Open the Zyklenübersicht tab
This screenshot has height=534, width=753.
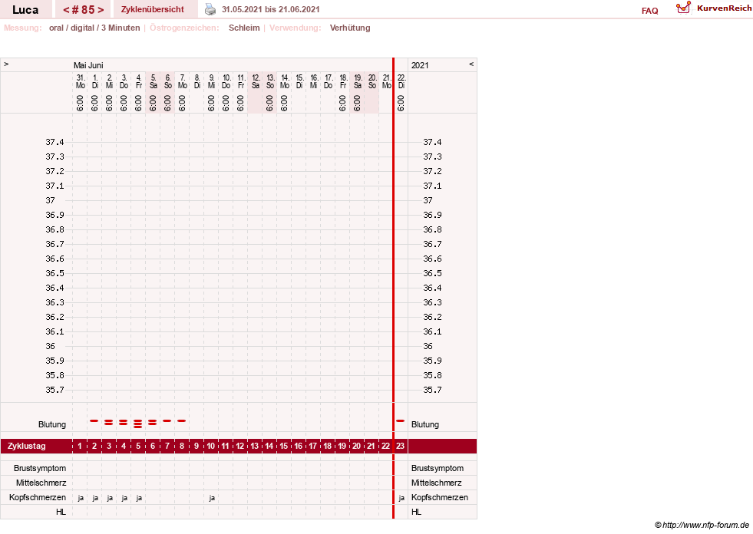pyautogui.click(x=152, y=9)
